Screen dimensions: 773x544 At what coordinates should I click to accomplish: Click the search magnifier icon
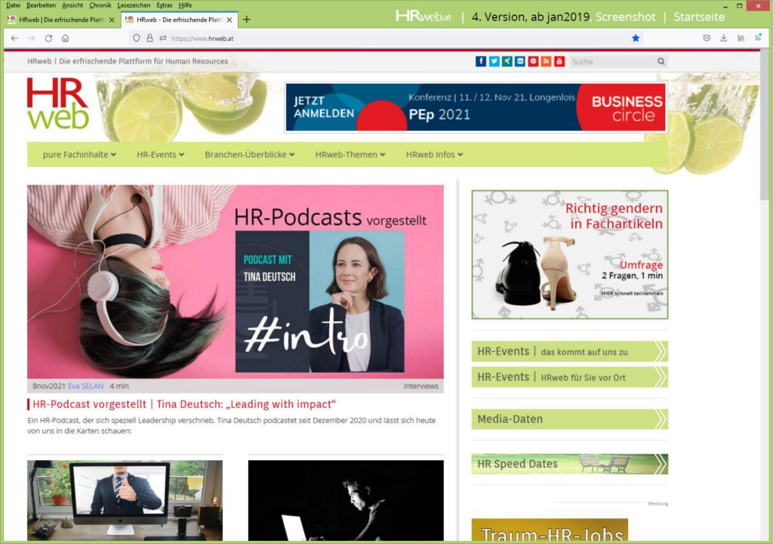click(661, 61)
